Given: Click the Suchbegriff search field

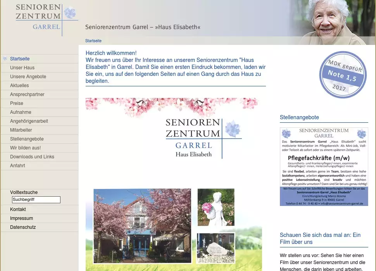Looking at the screenshot, I should click(x=36, y=200).
